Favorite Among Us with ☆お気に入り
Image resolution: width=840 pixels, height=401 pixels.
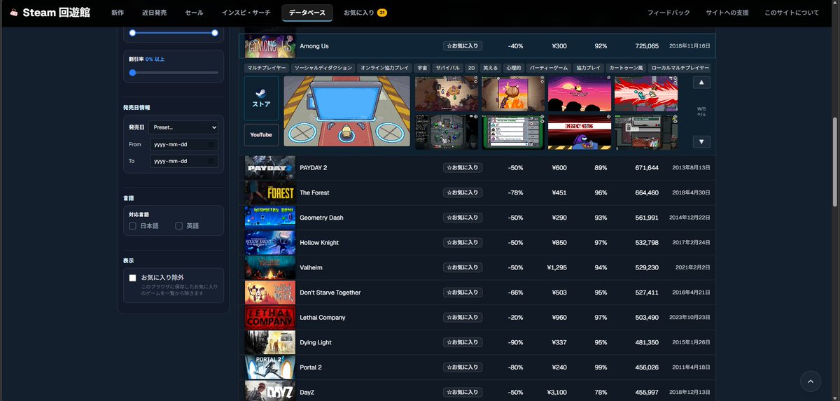point(463,46)
